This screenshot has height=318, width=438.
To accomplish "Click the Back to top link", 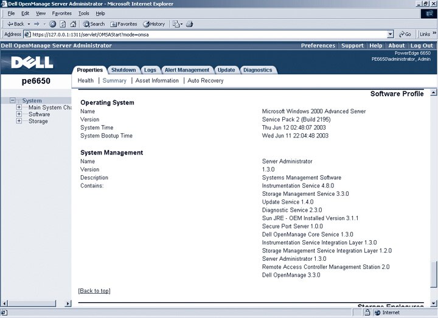I will tap(94, 291).
